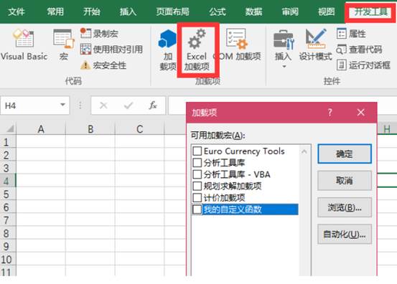Viewport: 397px width, 284px height.
Task: Open the 加载项 store add-ins
Action: [167, 49]
